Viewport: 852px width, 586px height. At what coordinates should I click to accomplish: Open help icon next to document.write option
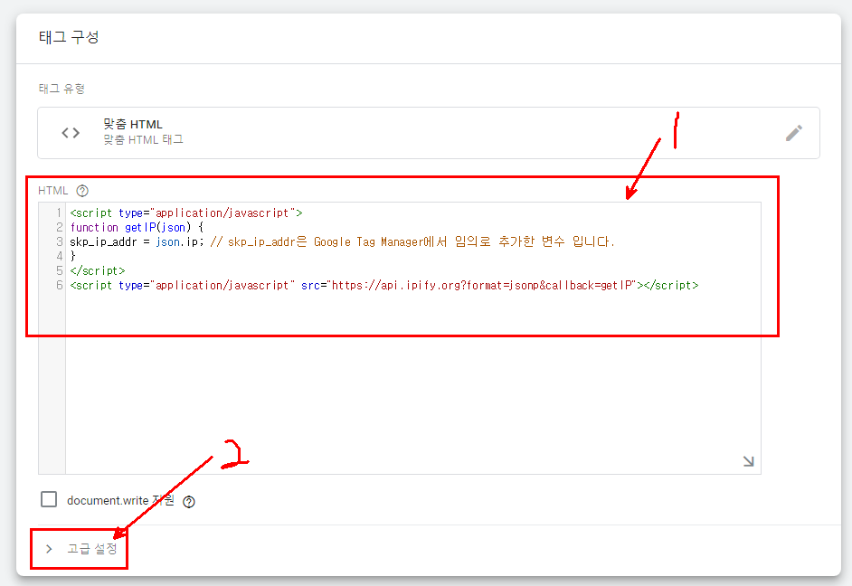click(x=188, y=502)
